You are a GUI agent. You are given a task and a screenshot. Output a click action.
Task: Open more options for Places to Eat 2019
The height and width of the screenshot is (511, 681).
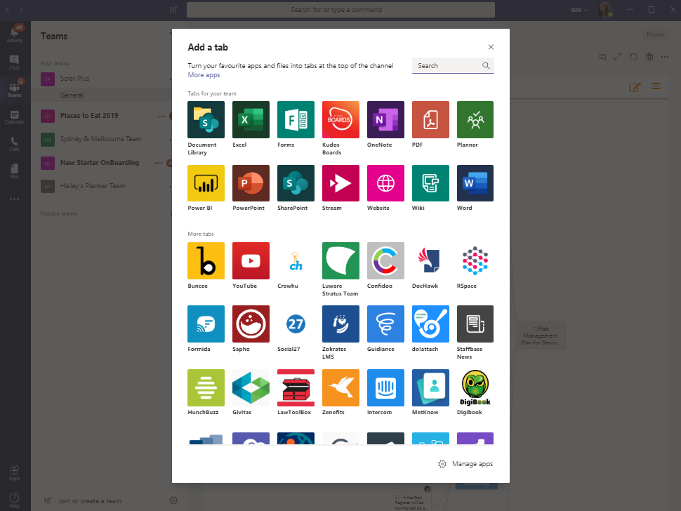[x=161, y=116]
